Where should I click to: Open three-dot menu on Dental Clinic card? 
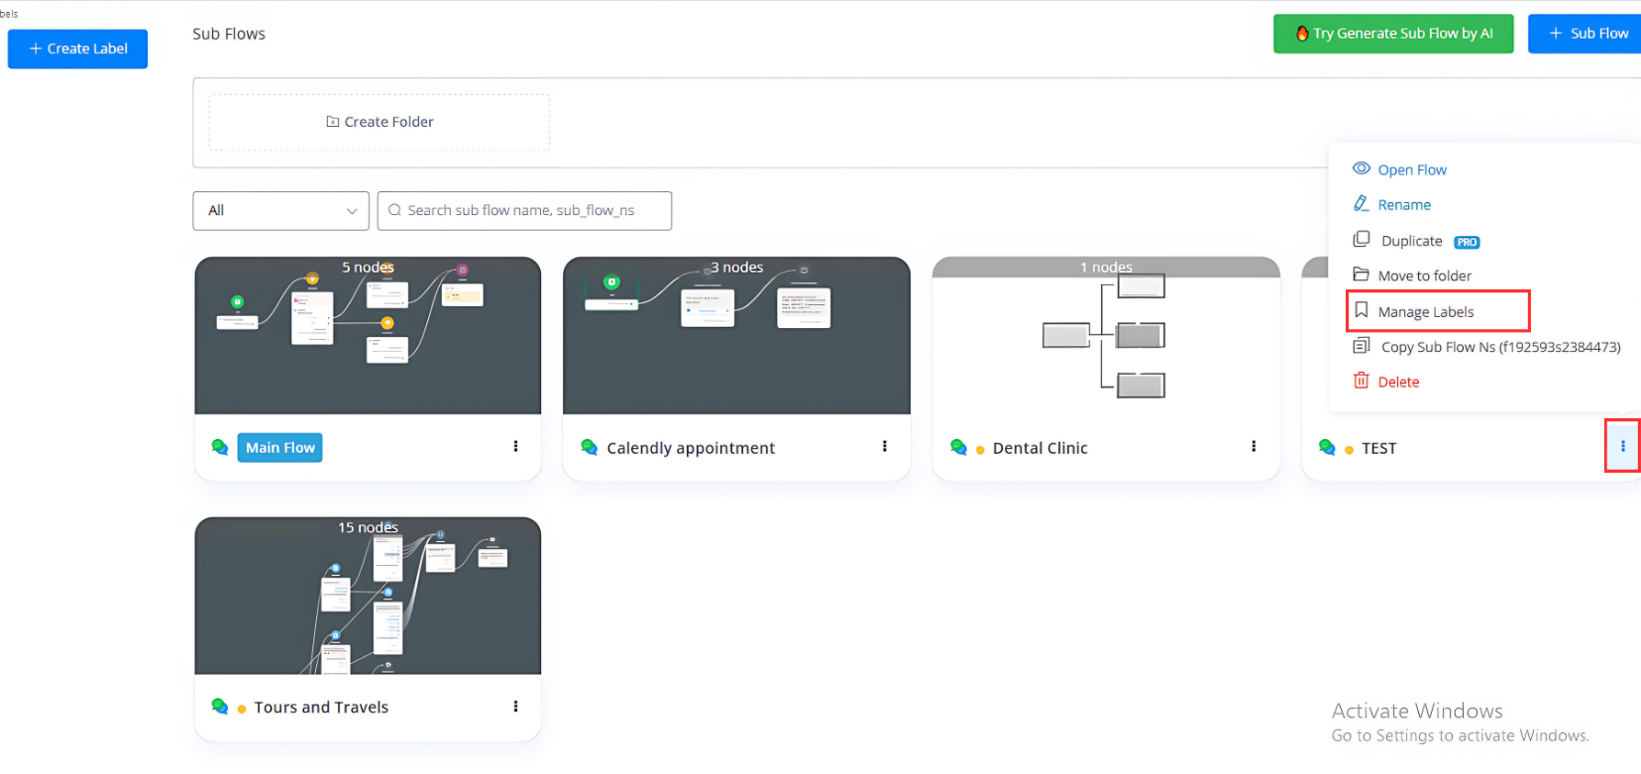(x=1253, y=447)
